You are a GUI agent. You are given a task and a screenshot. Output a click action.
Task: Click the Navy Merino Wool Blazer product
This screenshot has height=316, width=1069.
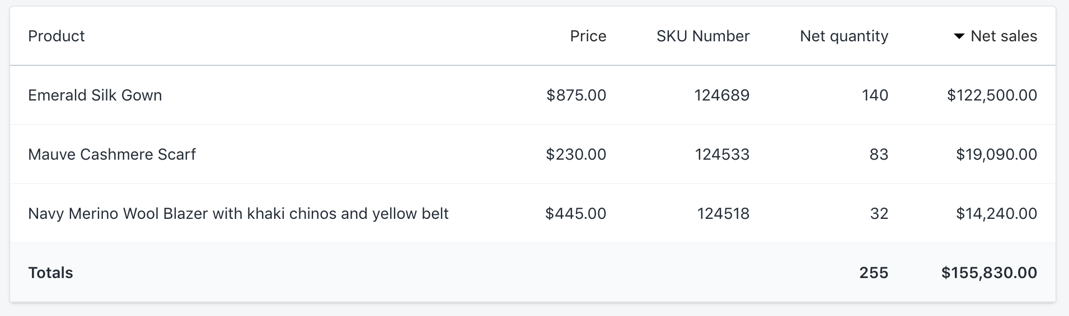pyautogui.click(x=238, y=214)
